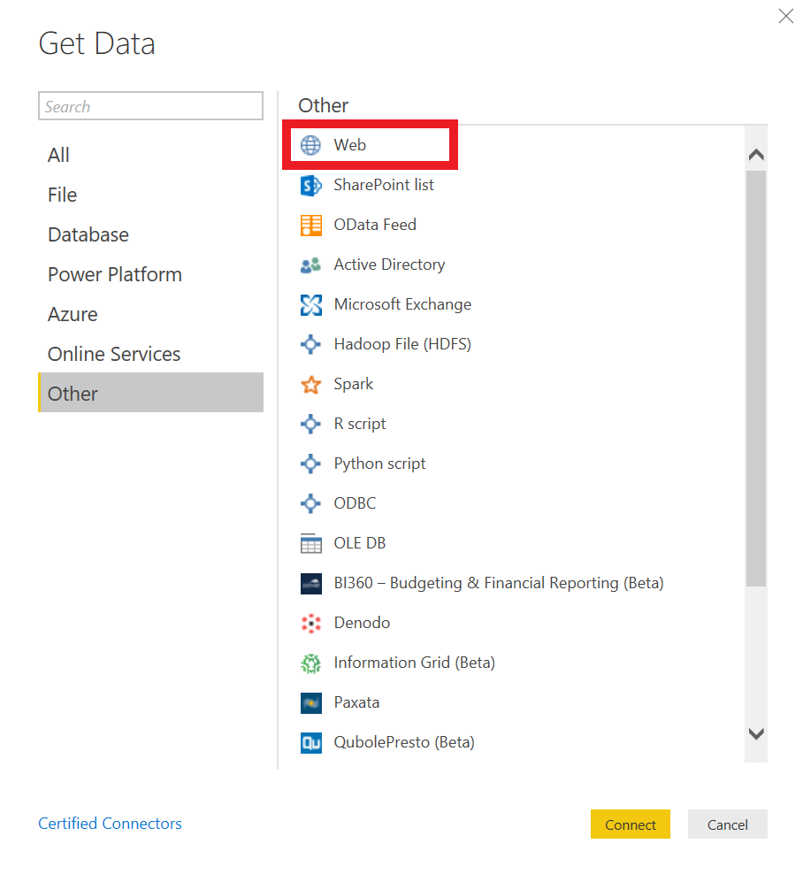This screenshot has height=874, width=803.
Task: Click the scrollbar down arrow
Action: tap(756, 733)
